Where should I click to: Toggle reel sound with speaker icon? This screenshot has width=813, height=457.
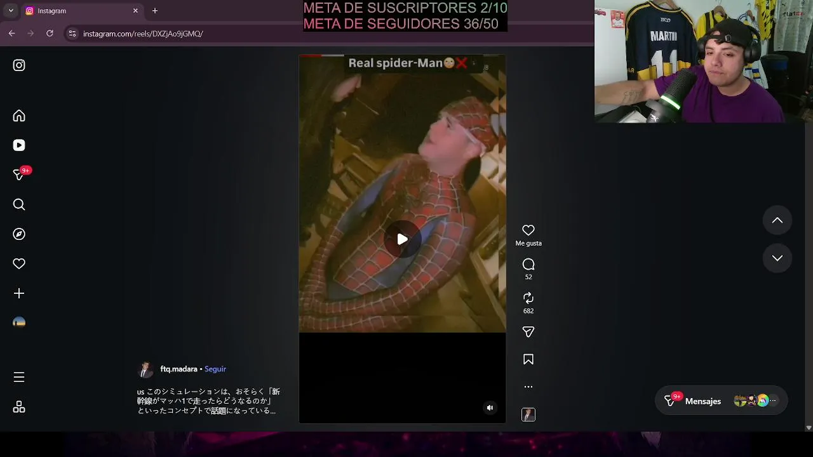click(490, 407)
